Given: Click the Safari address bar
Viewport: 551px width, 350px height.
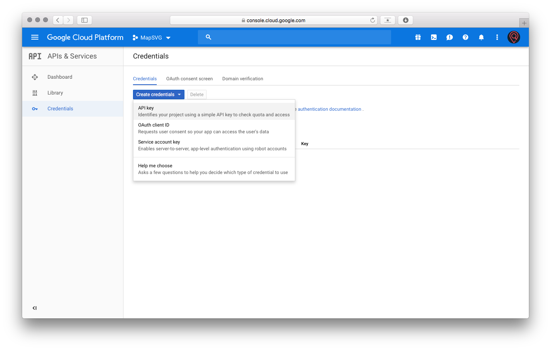Looking at the screenshot, I should 274,20.
